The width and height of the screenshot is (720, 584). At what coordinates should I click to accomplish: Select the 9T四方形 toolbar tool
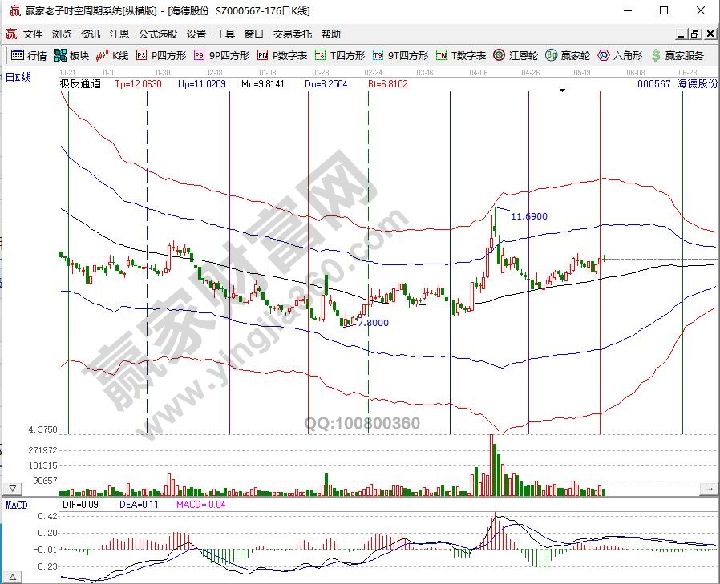399,55
